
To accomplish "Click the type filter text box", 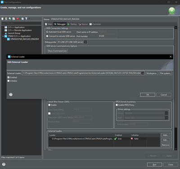I will click(x=21, y=23).
